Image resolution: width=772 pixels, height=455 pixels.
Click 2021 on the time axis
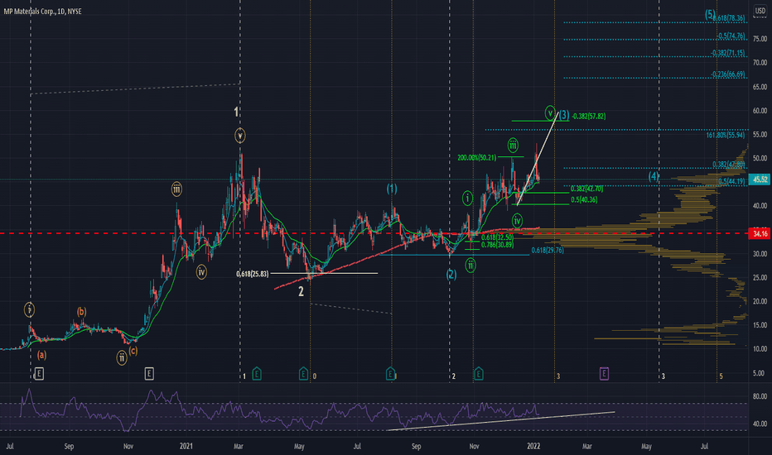coord(186,446)
